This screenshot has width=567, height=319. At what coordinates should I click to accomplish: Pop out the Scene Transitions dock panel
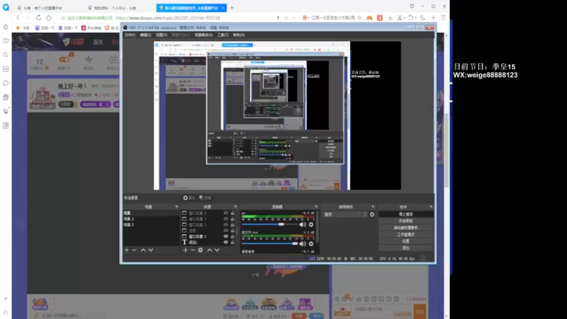click(373, 207)
